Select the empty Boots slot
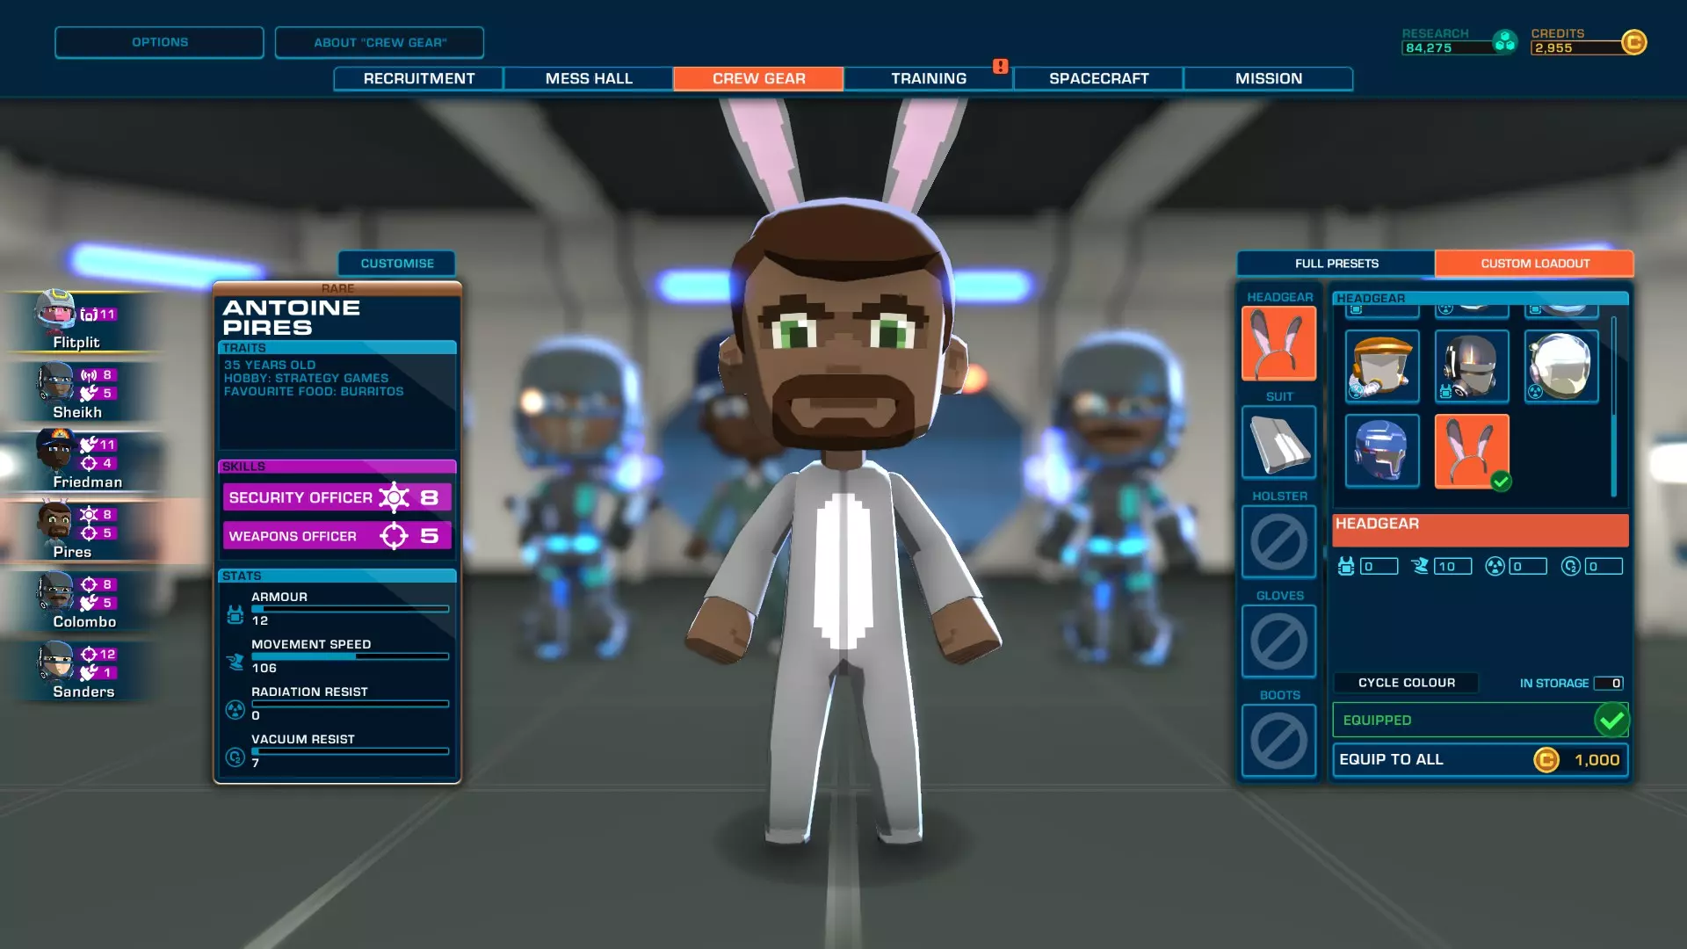The height and width of the screenshot is (949, 1687). pos(1278,741)
